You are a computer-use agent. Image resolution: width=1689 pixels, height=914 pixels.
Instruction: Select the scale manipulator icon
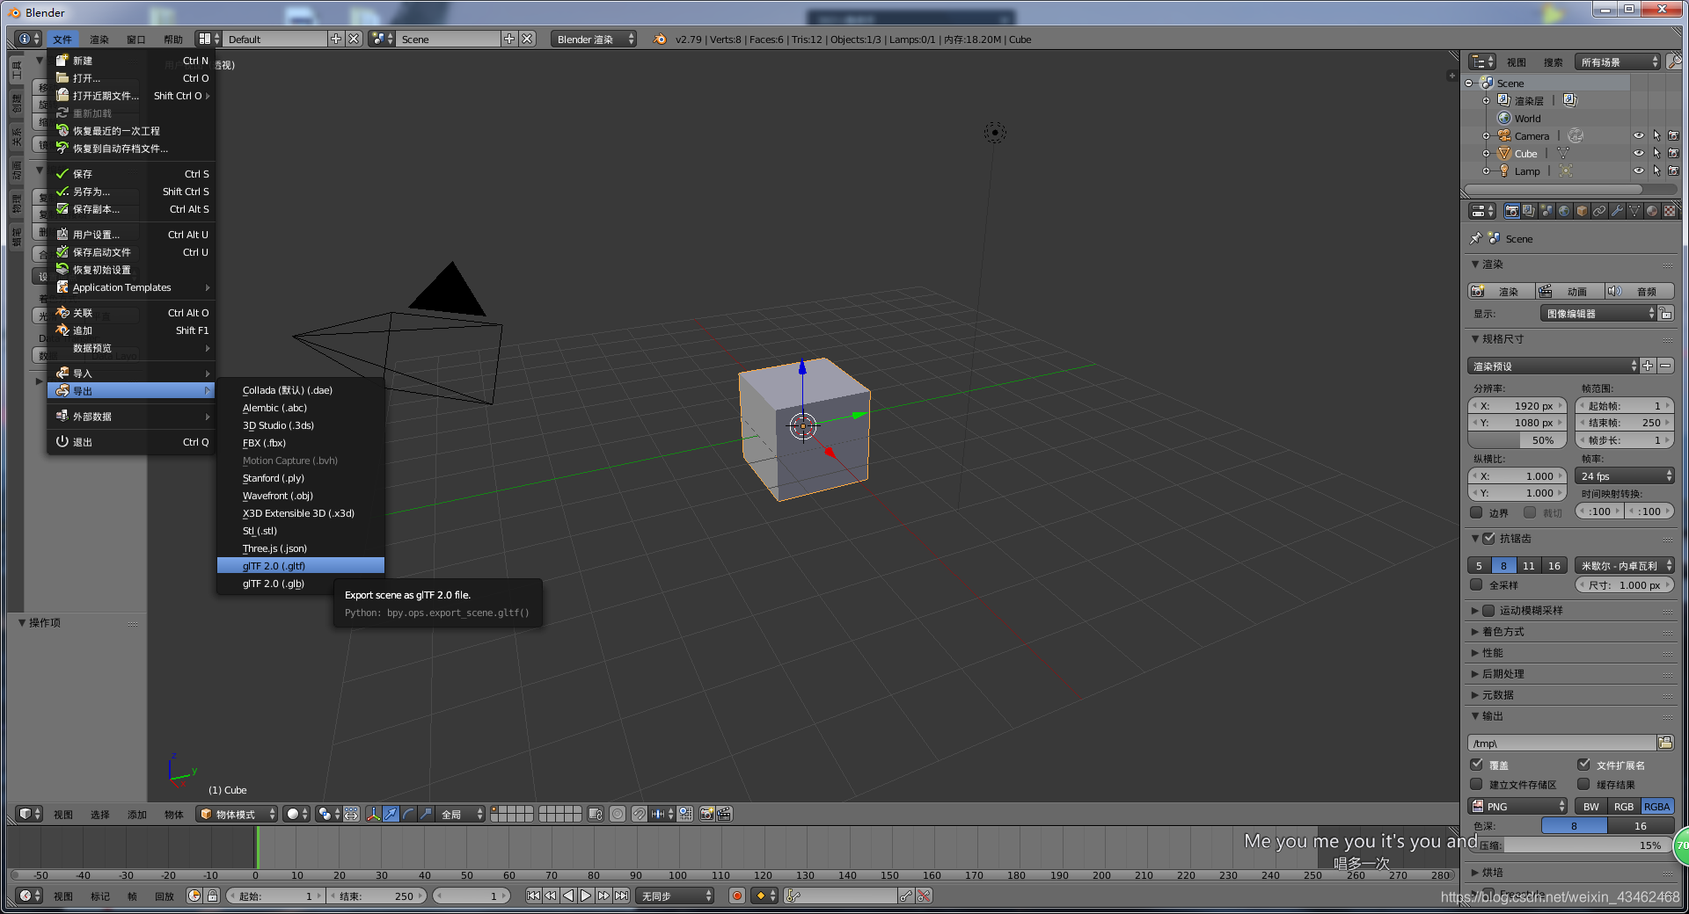click(426, 814)
